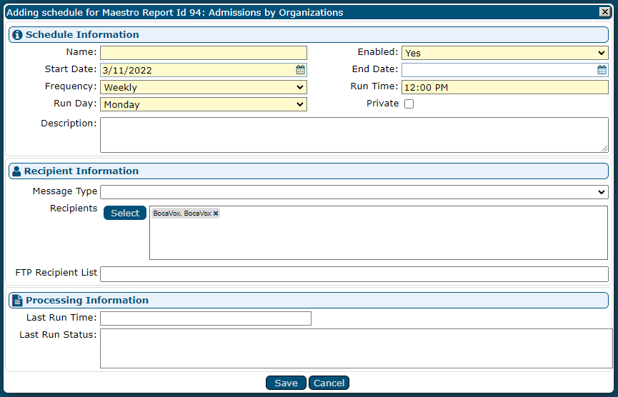The height and width of the screenshot is (397, 618).
Task: Enable the Private checkbox
Action: (409, 104)
